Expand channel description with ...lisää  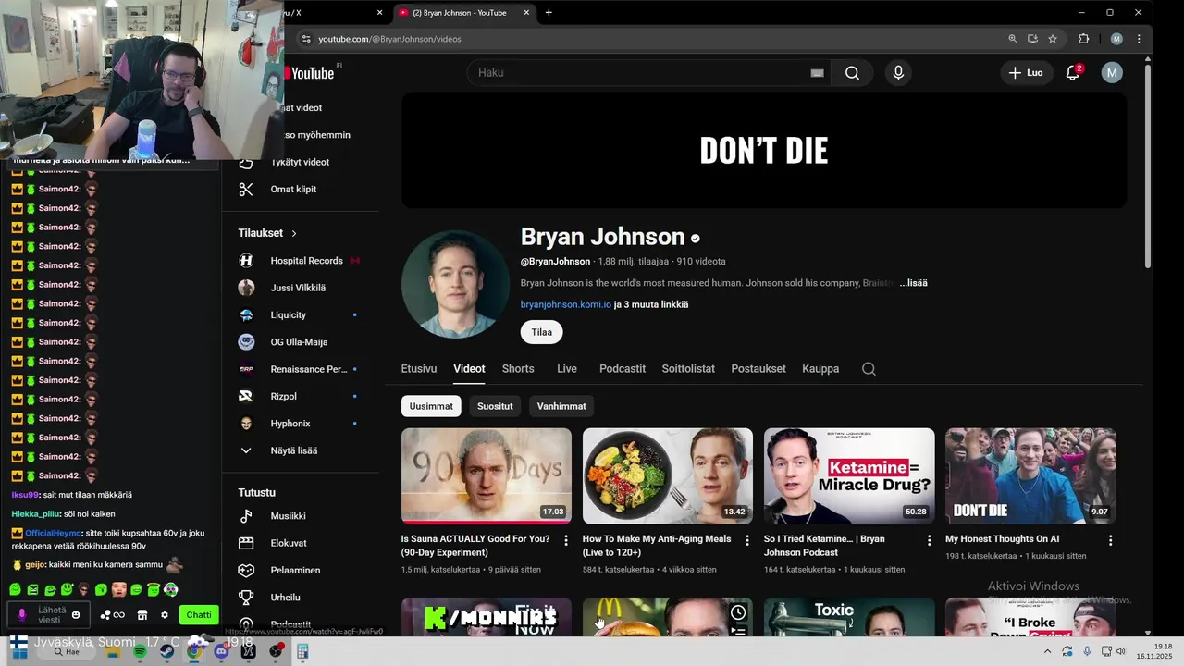tap(913, 283)
